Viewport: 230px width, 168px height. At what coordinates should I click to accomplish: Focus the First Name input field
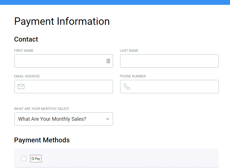pos(64,61)
